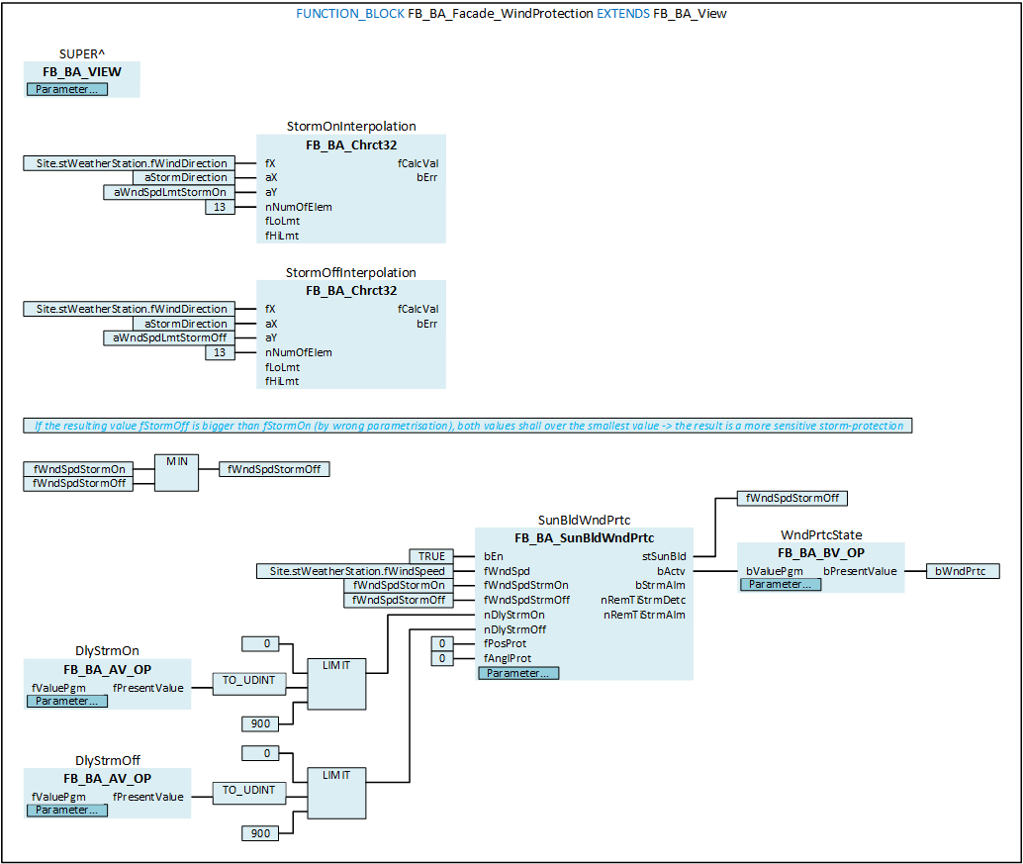Open Parameter button on the FB_BA_VIEW block

[67, 89]
